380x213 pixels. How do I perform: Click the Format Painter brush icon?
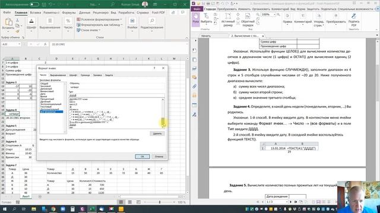pyautogui.click(x=17, y=31)
